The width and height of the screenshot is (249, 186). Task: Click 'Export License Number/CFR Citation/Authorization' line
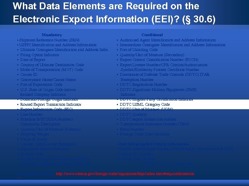(x=164, y=65)
